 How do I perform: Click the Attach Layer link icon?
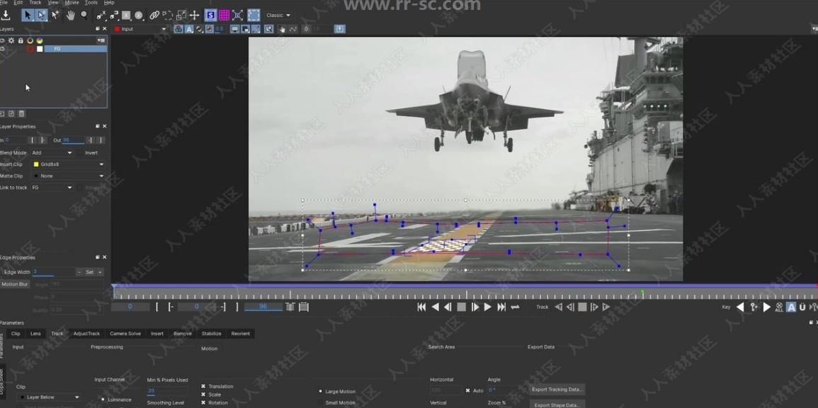click(x=154, y=15)
